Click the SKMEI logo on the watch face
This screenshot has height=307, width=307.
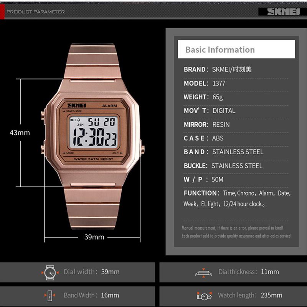[77, 106]
